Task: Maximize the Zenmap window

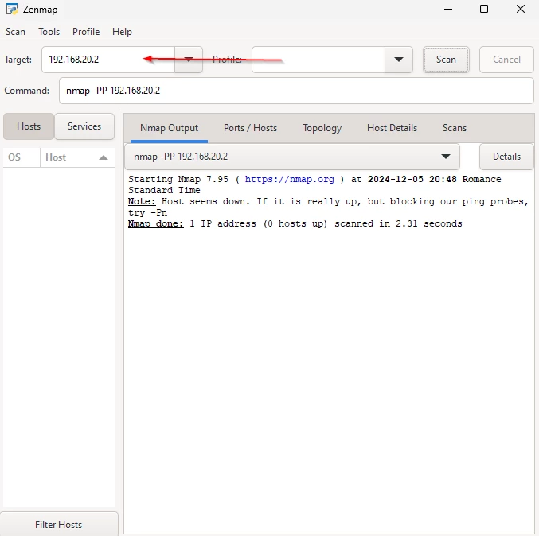Action: coord(484,9)
